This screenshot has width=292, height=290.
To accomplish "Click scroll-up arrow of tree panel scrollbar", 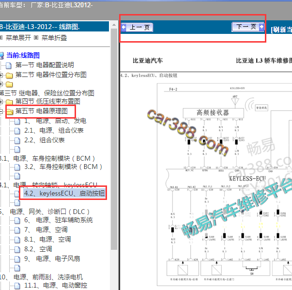I will pyautogui.click(x=114, y=25).
